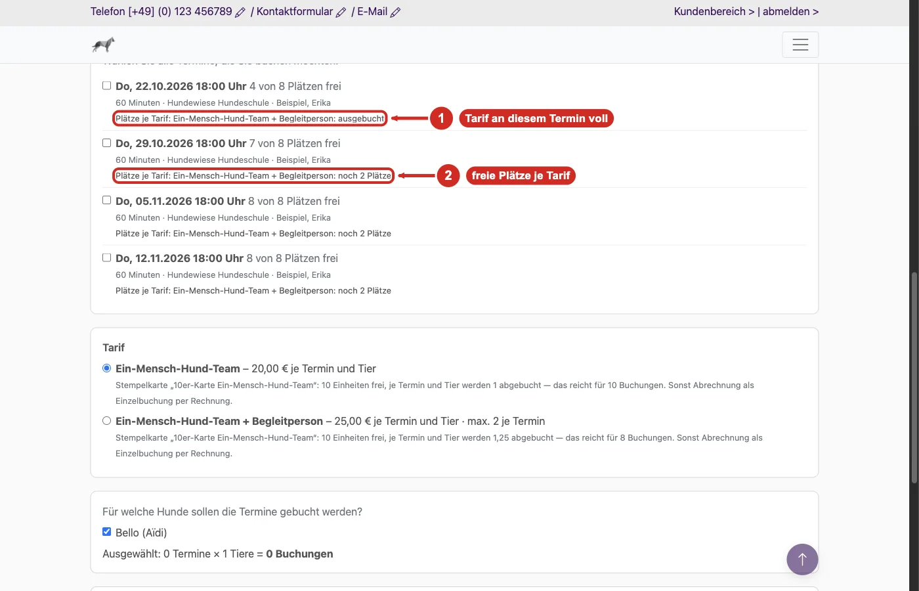This screenshot has height=591, width=919.
Task: Open the Kundenbereich link
Action: point(714,12)
